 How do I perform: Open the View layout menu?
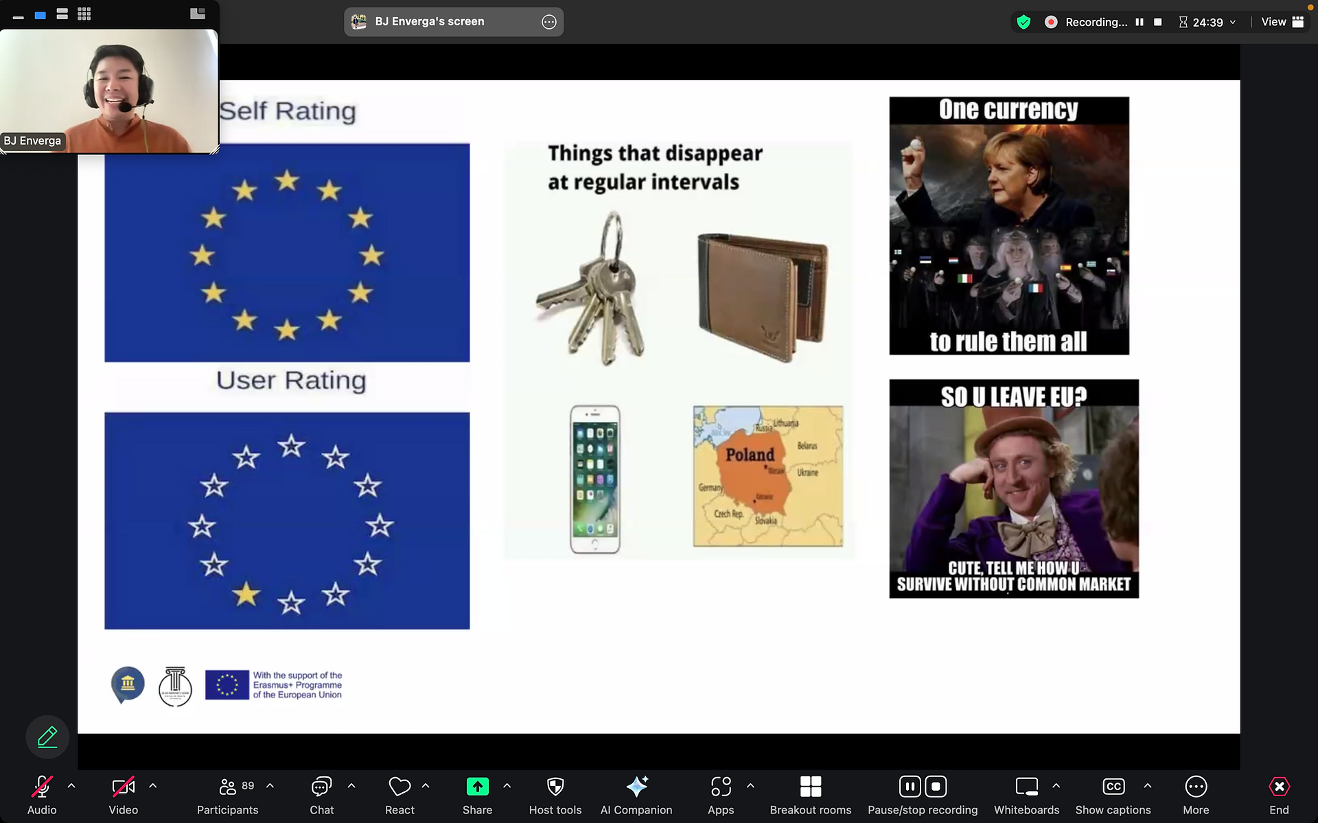coord(1282,22)
